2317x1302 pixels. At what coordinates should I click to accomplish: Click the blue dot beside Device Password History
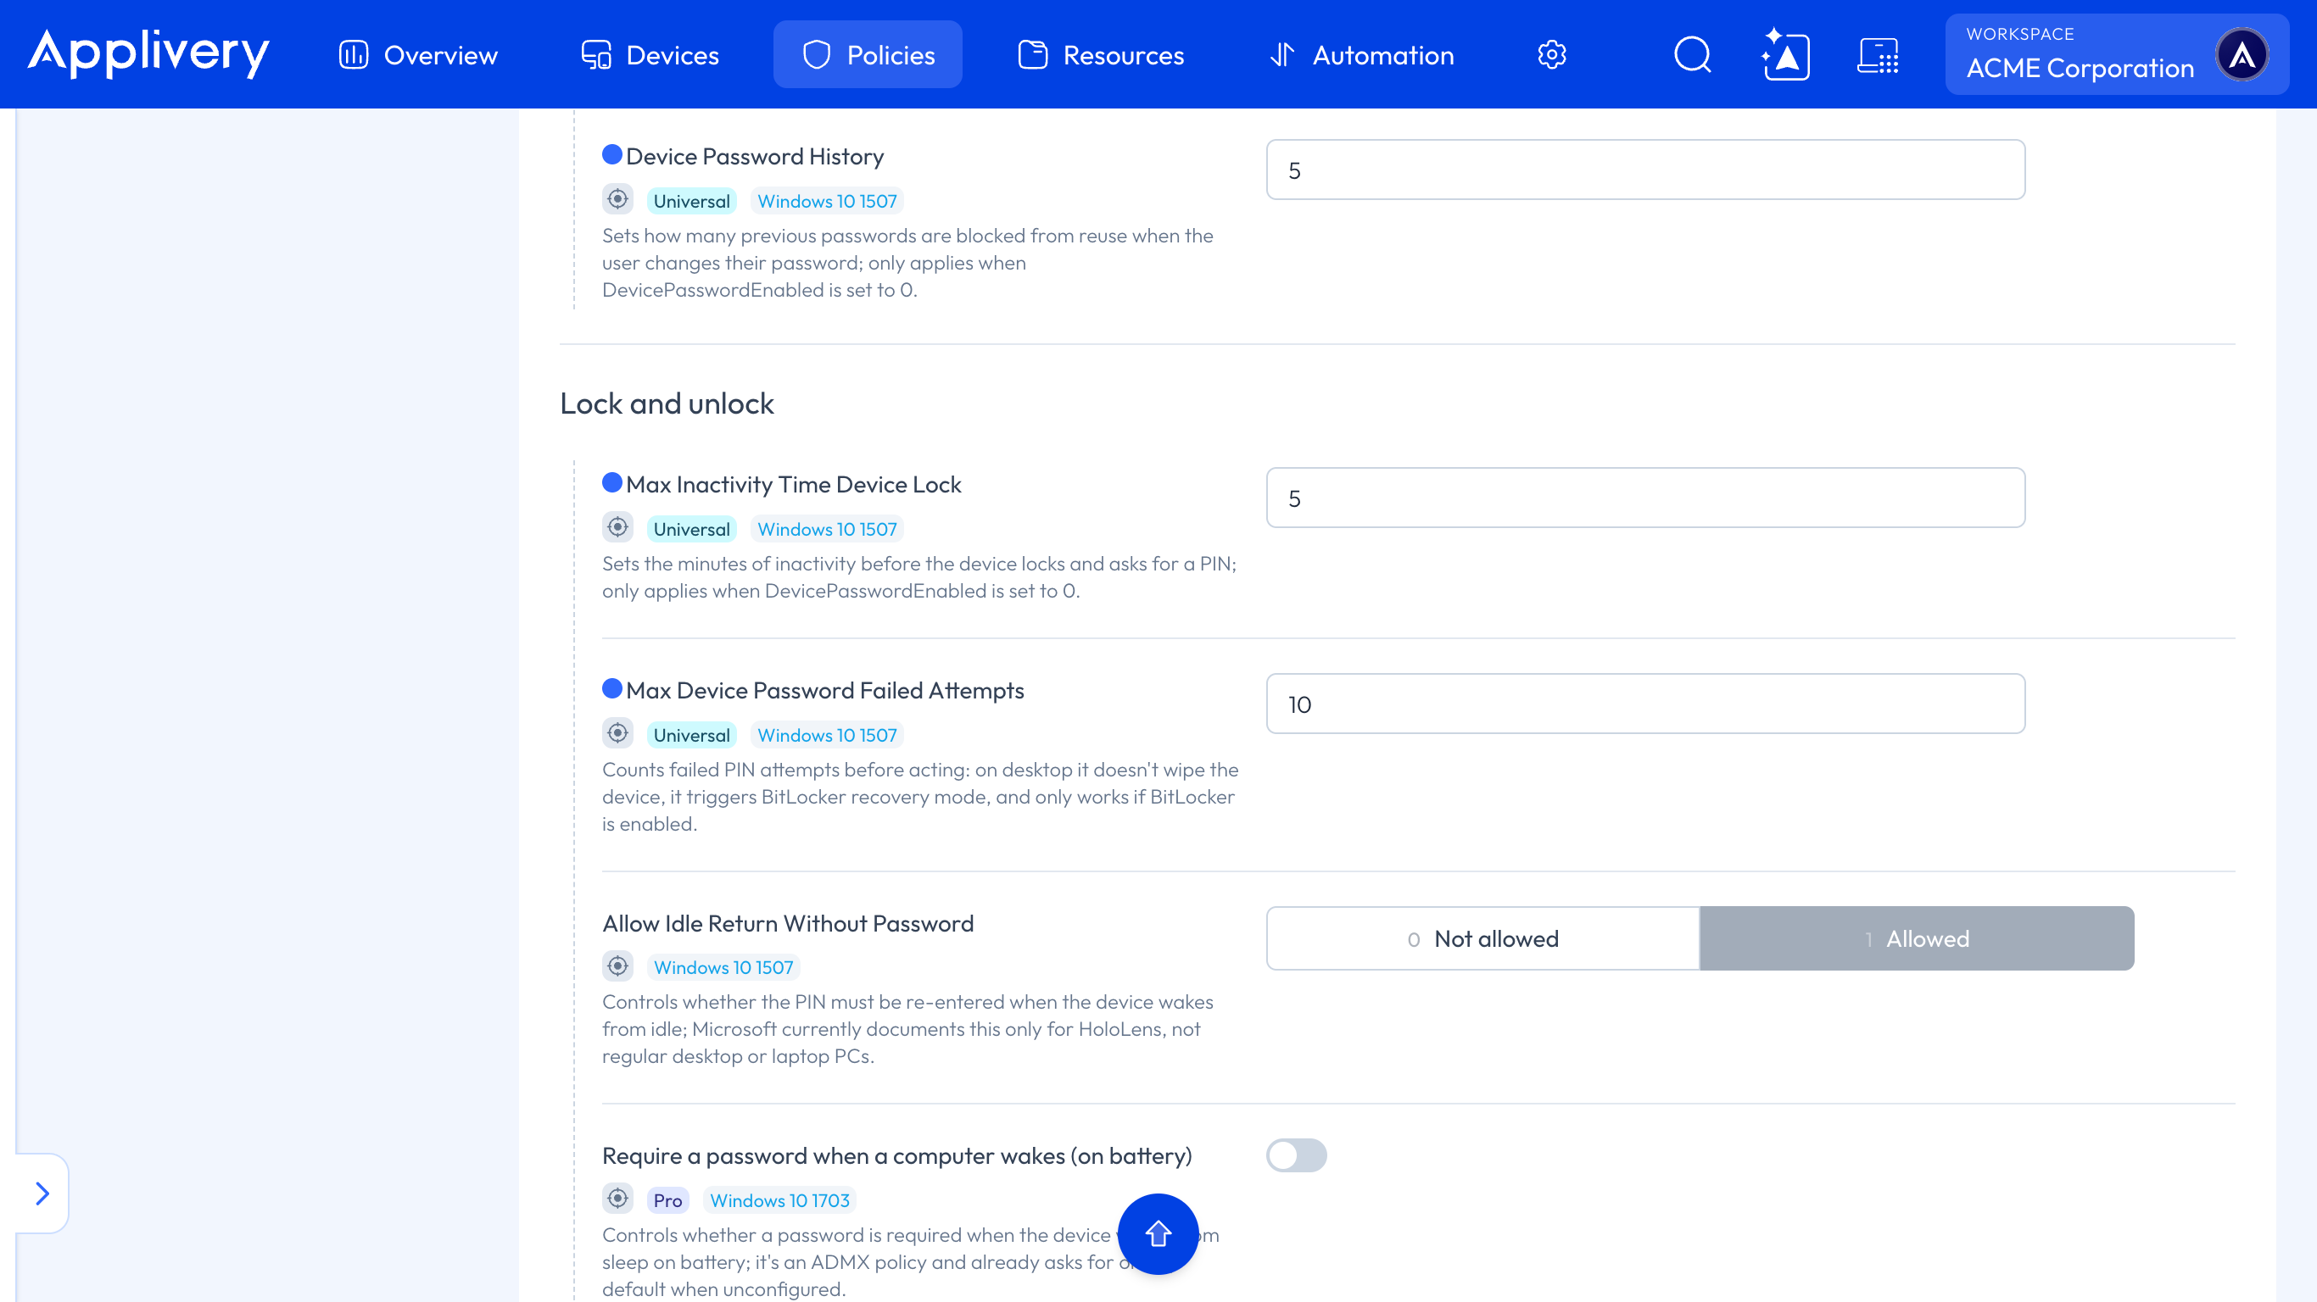point(612,154)
